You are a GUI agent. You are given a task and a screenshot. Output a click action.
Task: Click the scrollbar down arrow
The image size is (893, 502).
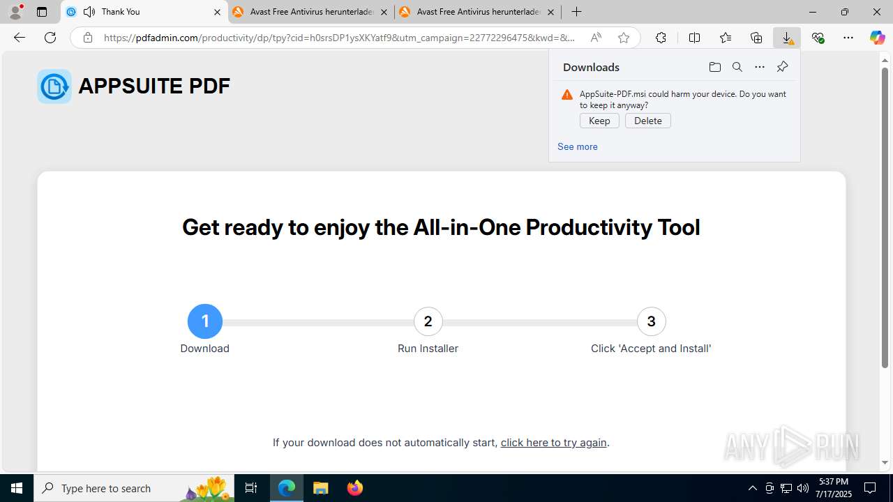pyautogui.click(x=885, y=463)
